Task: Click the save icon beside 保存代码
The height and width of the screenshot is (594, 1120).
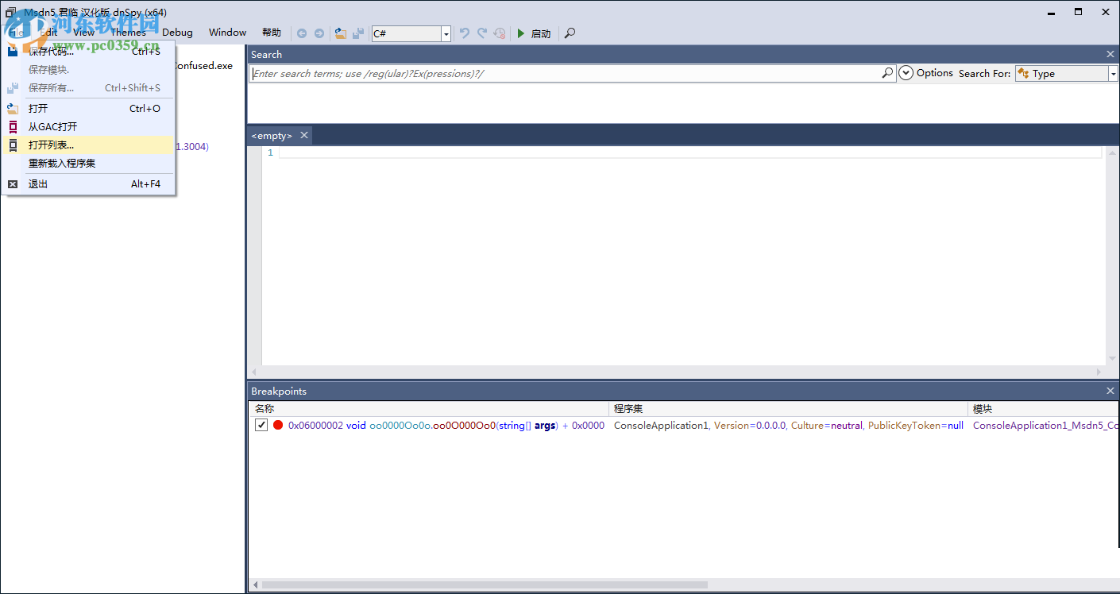Action: point(13,52)
